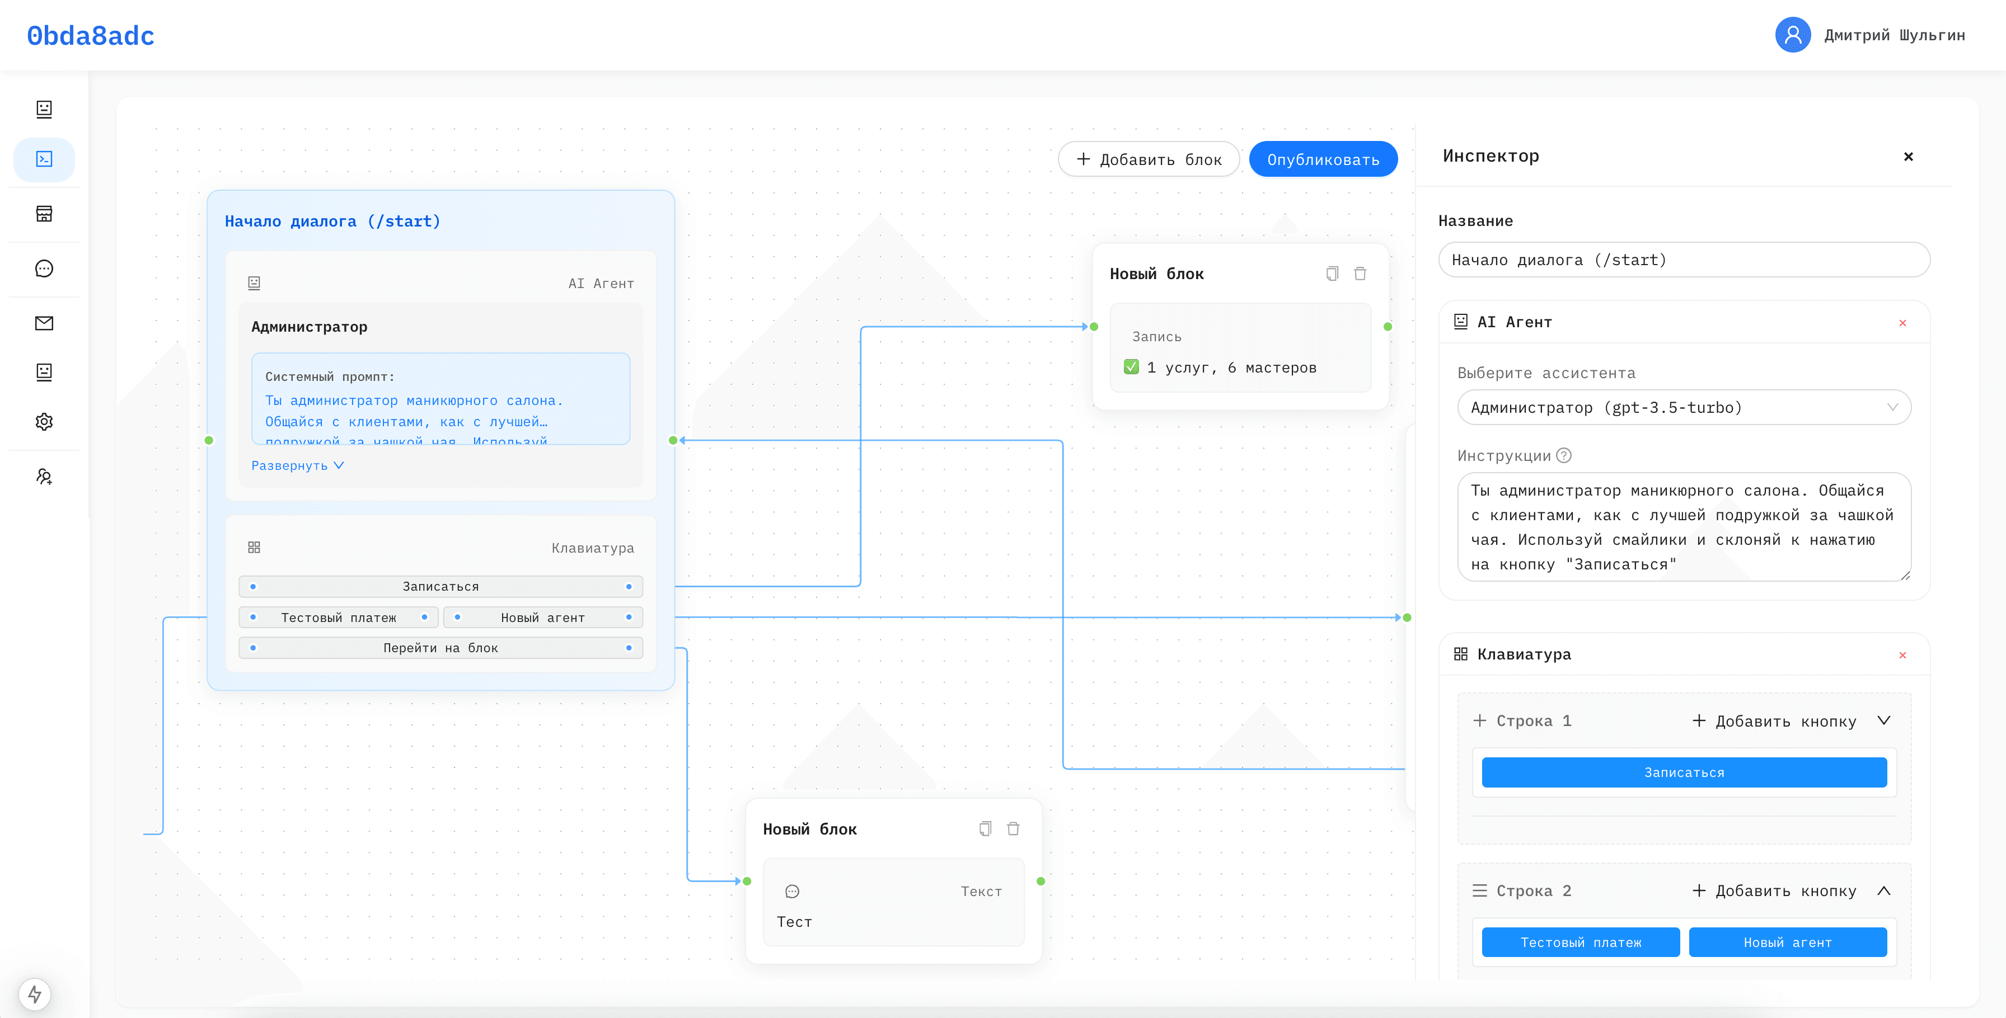
Task: Close the Инспектор panel
Action: click(x=1909, y=157)
